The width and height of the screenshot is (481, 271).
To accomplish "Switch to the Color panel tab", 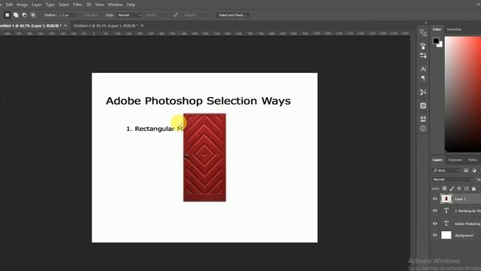I will pos(437,29).
